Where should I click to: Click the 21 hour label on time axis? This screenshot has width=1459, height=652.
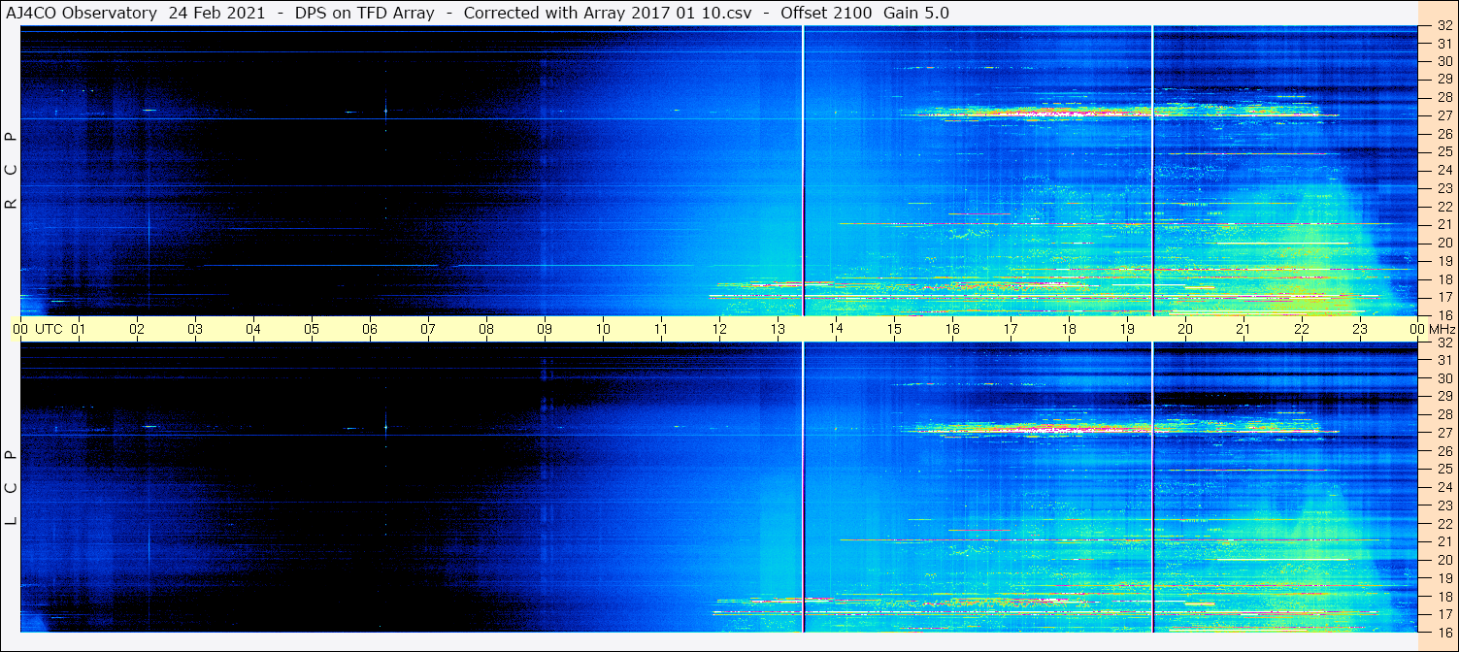[1243, 329]
